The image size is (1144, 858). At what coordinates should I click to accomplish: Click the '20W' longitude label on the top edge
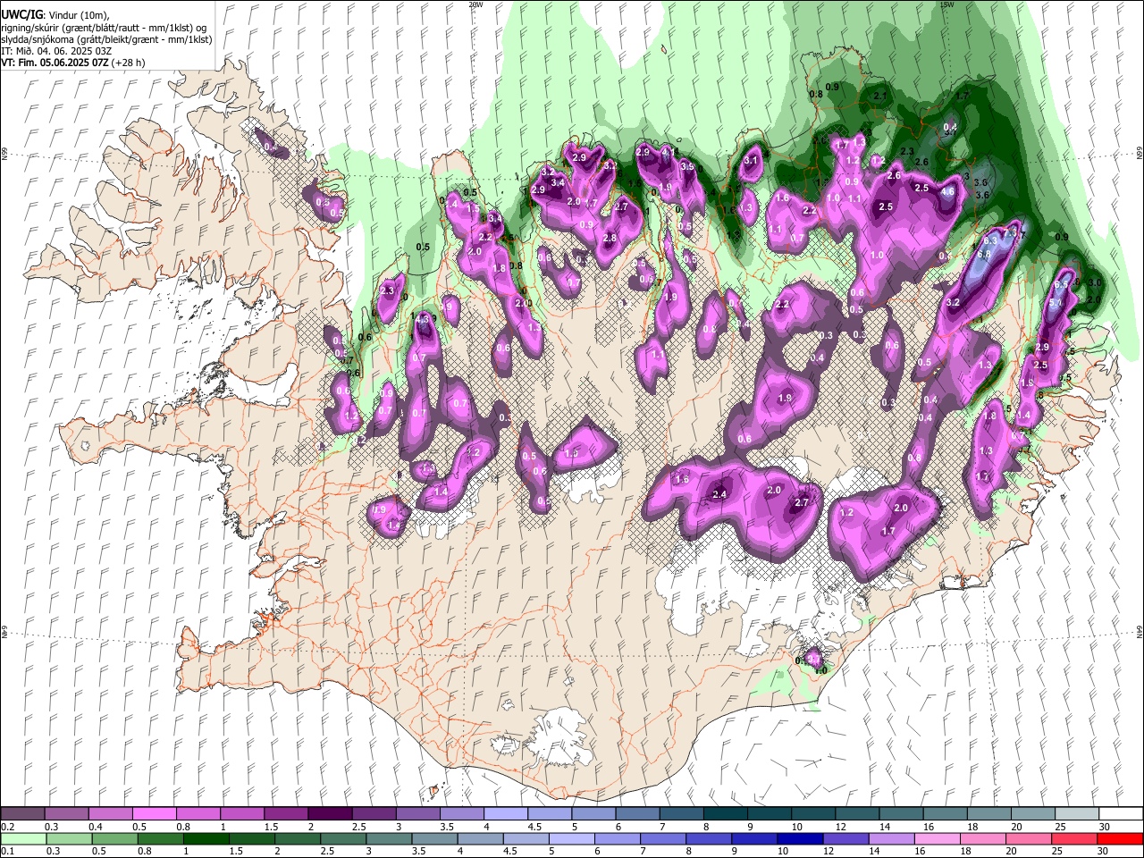[476, 4]
